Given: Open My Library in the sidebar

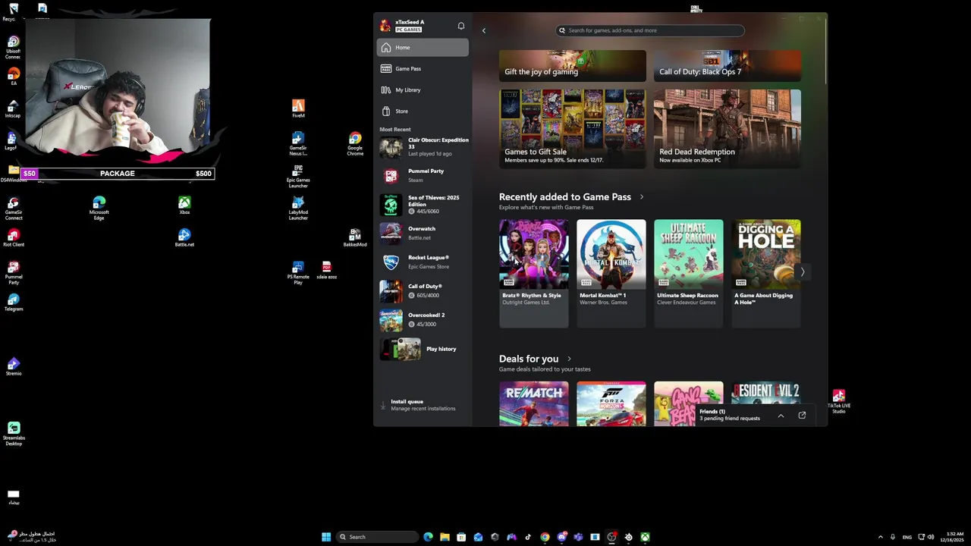Looking at the screenshot, I should [x=423, y=89].
